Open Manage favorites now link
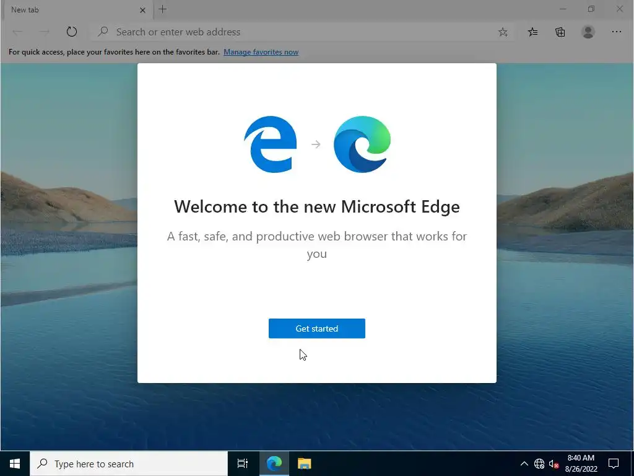Image resolution: width=634 pixels, height=476 pixels. coord(261,52)
